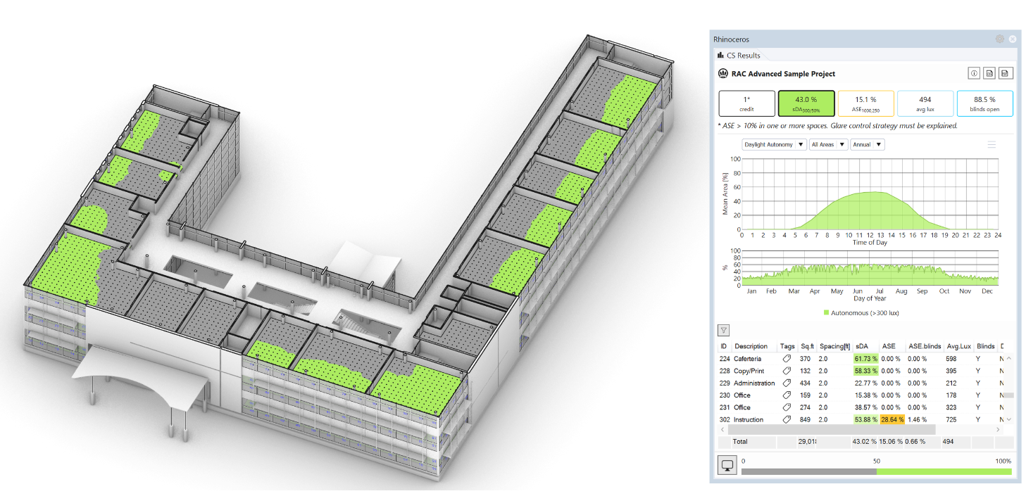
Task: Open the Annual time period dropdown
Action: (867, 145)
